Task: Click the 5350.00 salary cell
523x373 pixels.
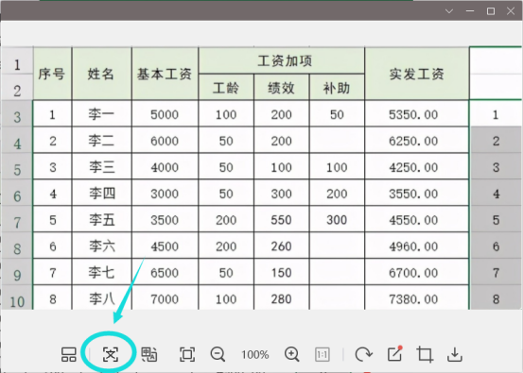Action: click(417, 114)
